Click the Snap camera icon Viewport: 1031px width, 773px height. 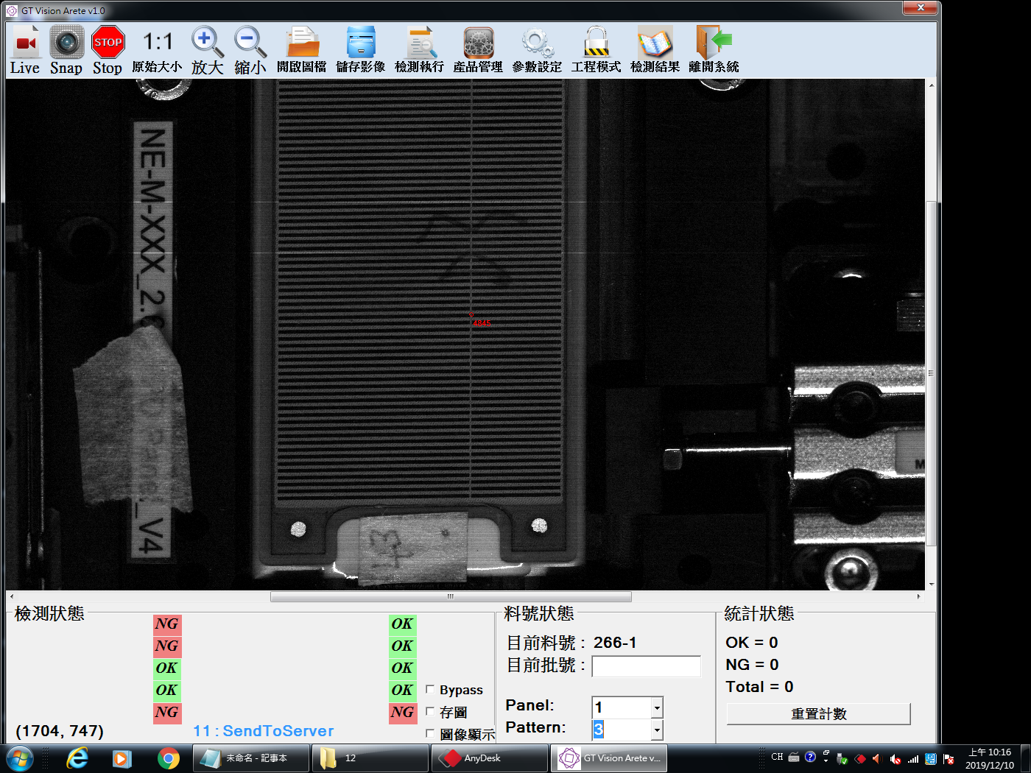point(66,50)
